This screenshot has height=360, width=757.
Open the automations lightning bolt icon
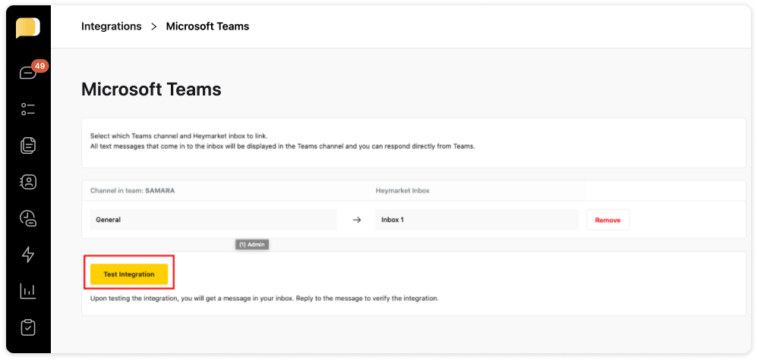28,255
